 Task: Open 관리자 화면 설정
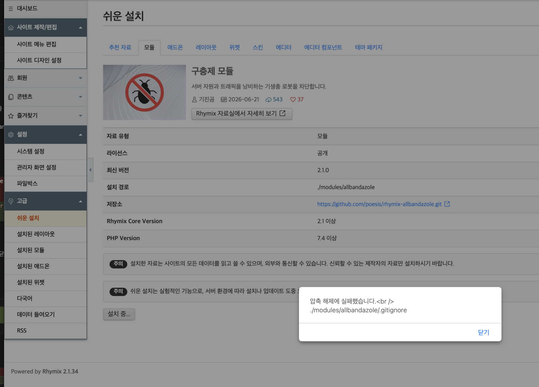[45, 167]
